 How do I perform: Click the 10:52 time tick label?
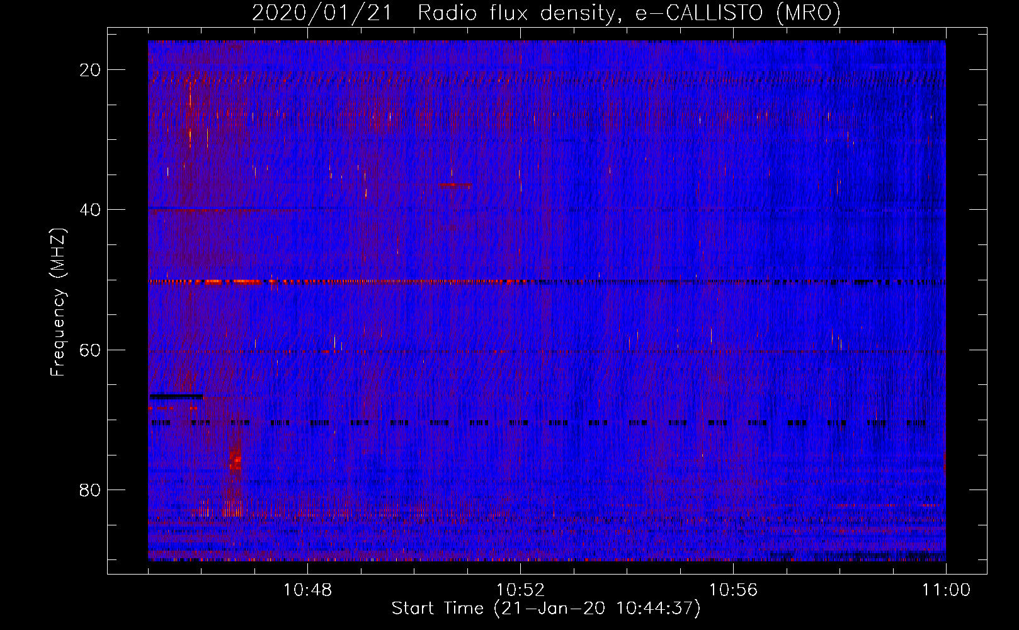point(520,590)
